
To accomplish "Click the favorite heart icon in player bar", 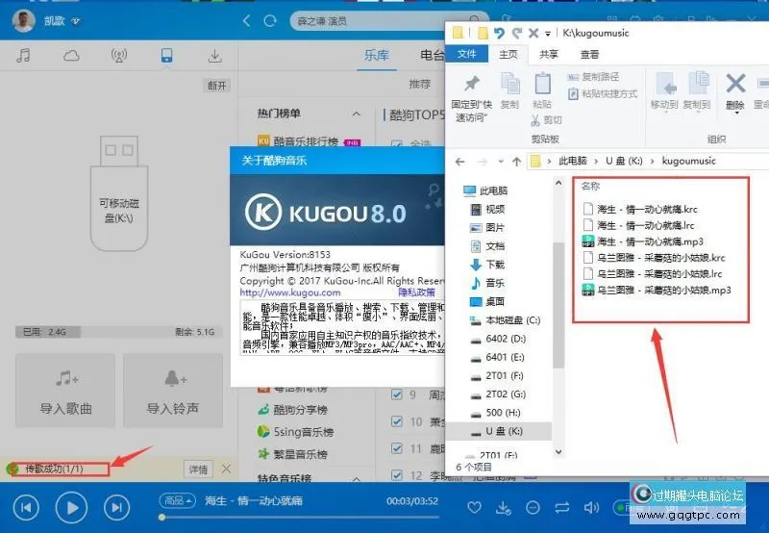I will (474, 507).
